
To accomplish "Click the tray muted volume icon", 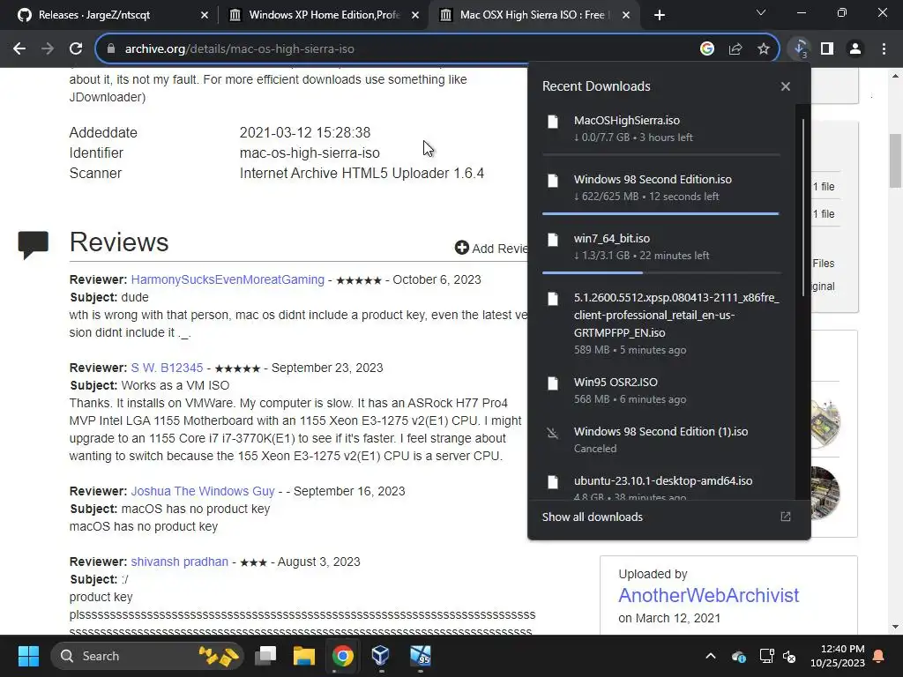I will [x=789, y=656].
